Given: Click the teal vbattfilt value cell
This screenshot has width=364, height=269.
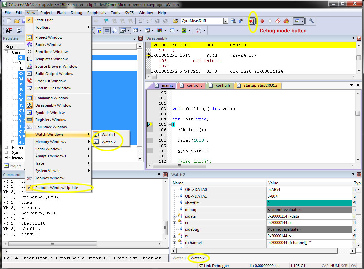Looking at the screenshot, I should pos(309,203).
